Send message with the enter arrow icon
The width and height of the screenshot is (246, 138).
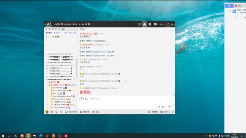[159, 107]
